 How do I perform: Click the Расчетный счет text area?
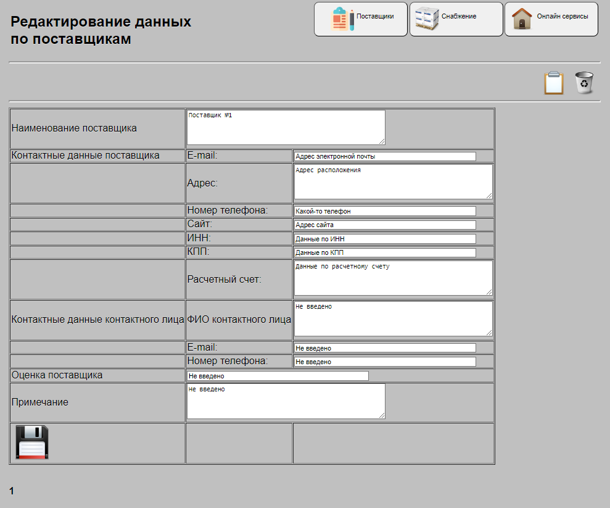(393, 278)
